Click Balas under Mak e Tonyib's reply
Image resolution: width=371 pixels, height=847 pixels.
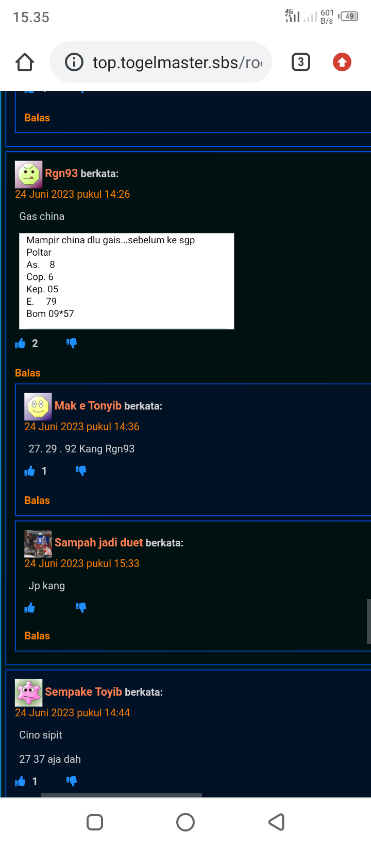[x=37, y=500]
